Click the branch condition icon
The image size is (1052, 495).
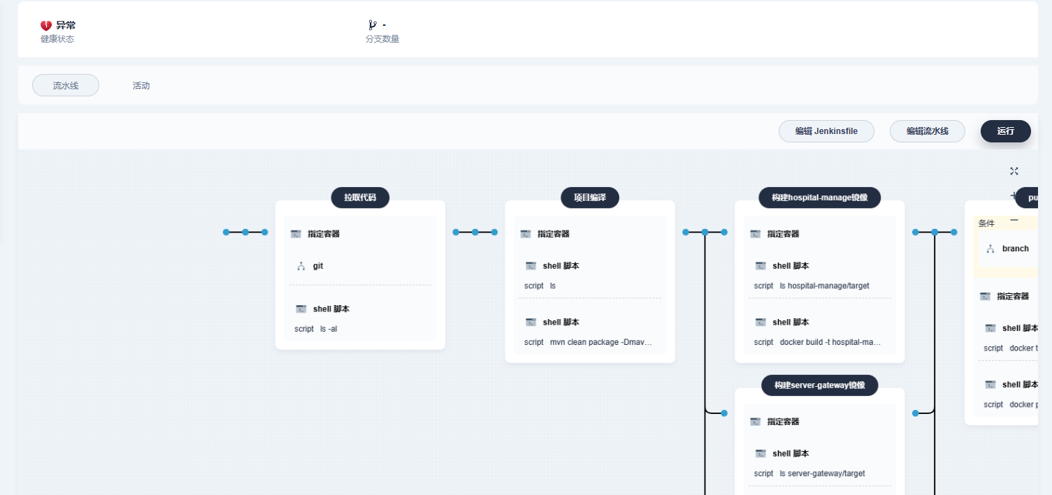(990, 249)
